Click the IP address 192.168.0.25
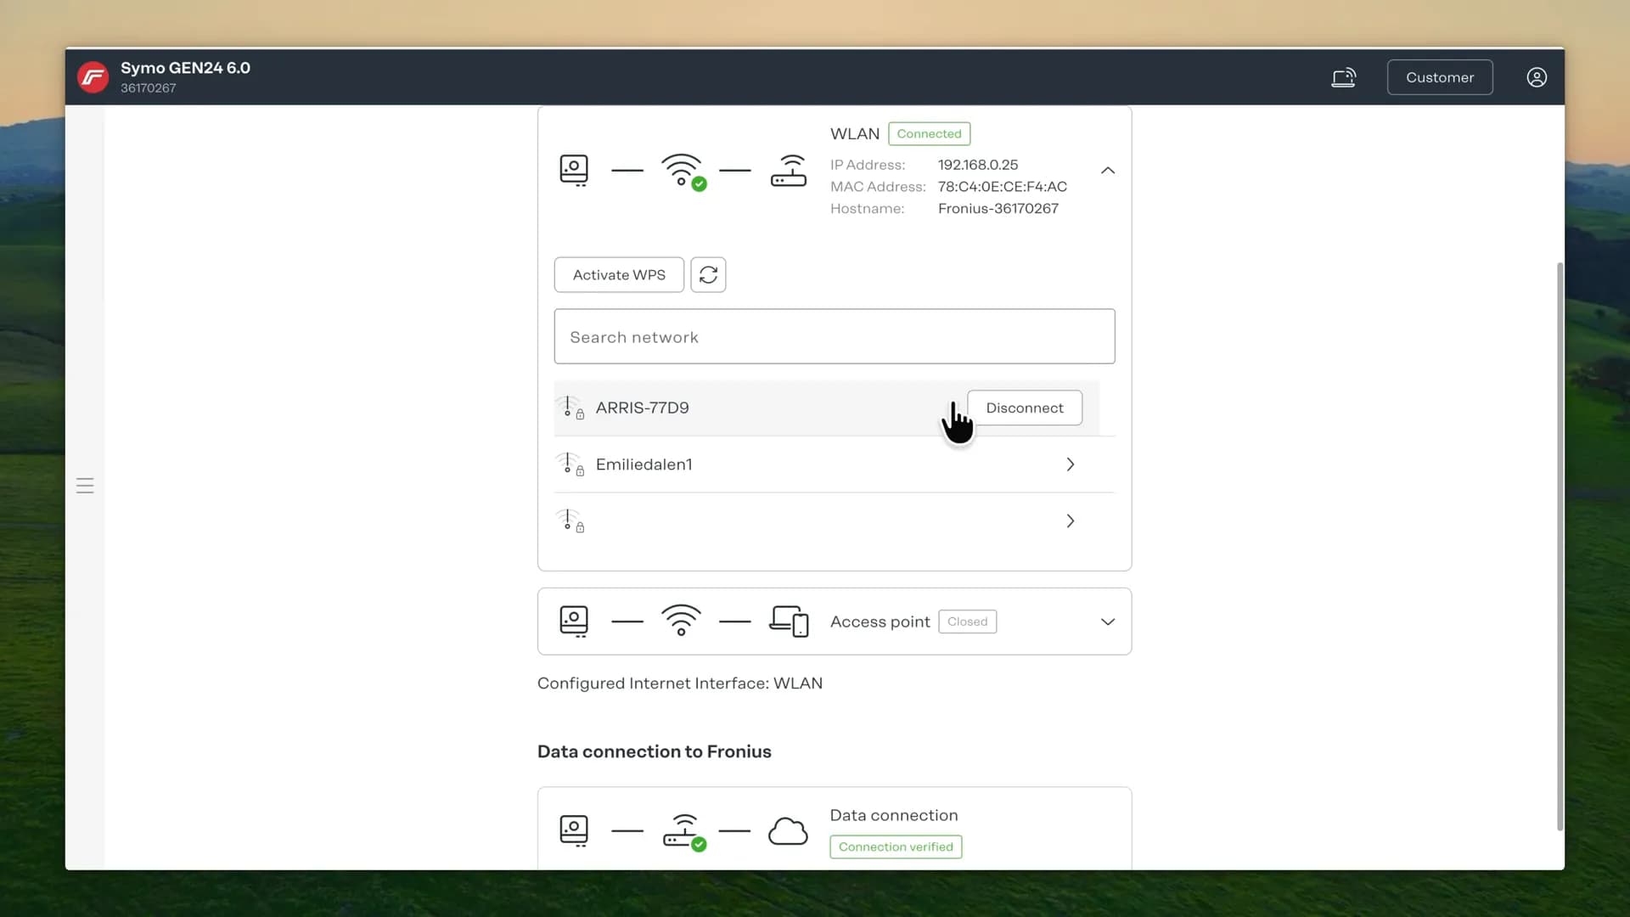Screen dimensions: 1630x917 [x=978, y=165]
